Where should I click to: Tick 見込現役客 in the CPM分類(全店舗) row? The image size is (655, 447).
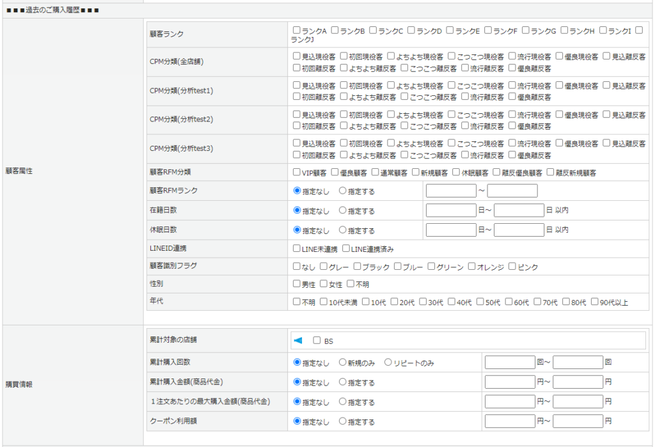pyautogui.click(x=296, y=57)
